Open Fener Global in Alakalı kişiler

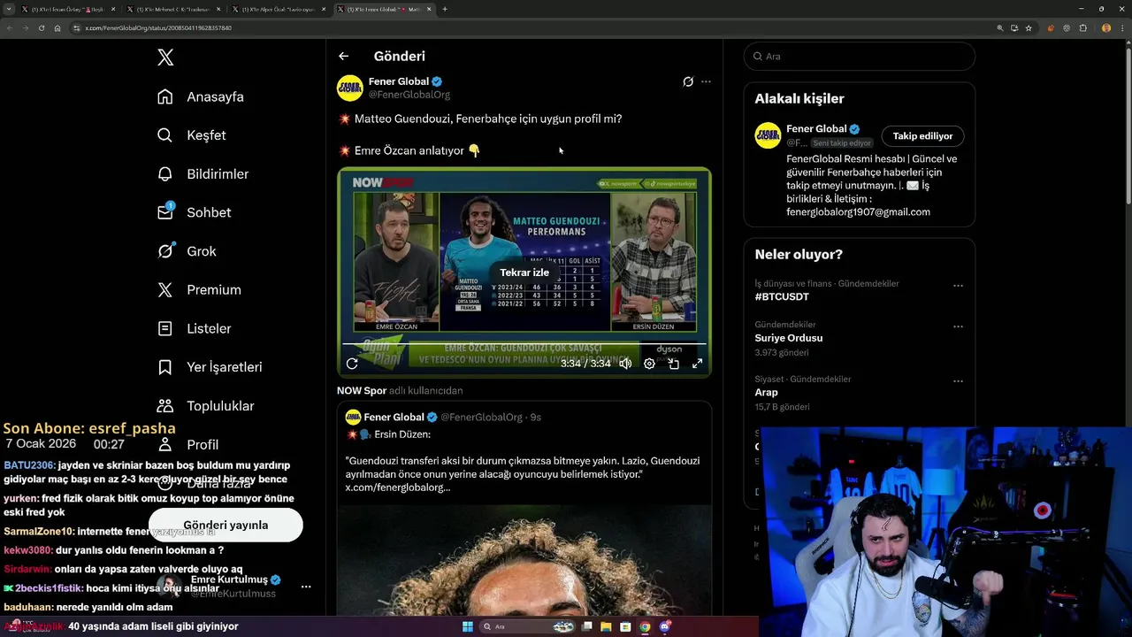click(816, 129)
